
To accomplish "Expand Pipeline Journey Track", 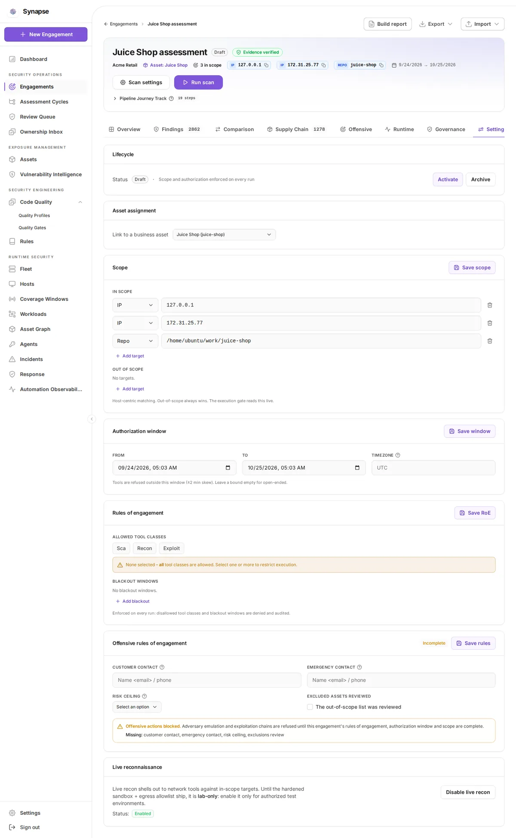I will [115, 98].
